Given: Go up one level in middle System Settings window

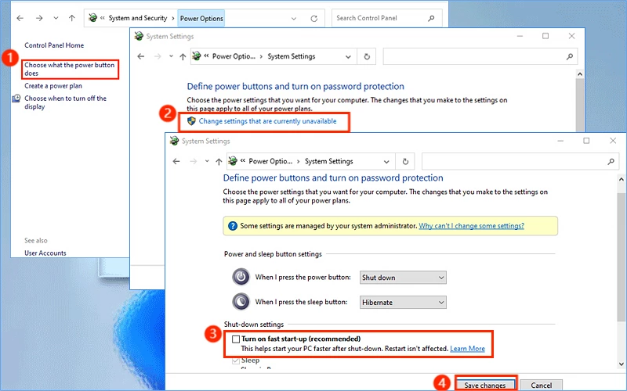Looking at the screenshot, I should 183,56.
